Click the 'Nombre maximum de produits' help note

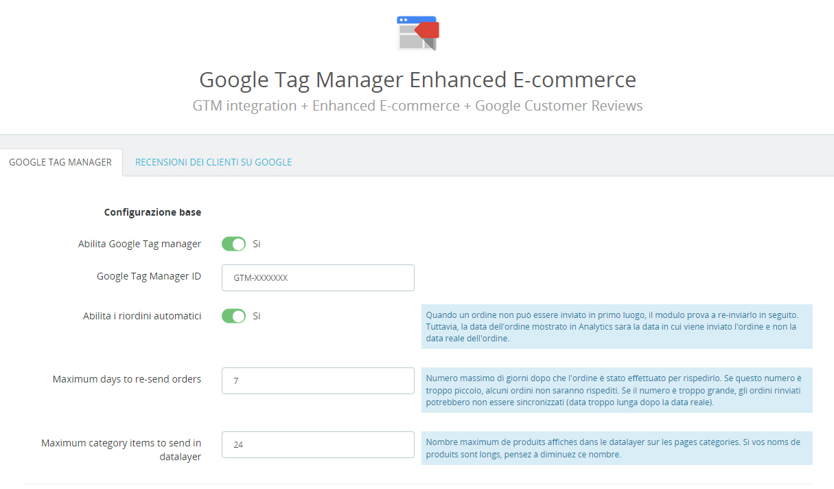point(616,448)
